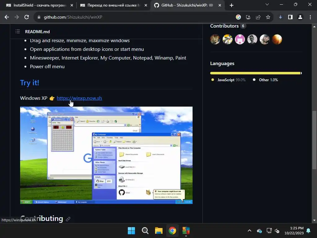
Task: Close the InstallShield tab
Action: pyautogui.click(x=72, y=6)
